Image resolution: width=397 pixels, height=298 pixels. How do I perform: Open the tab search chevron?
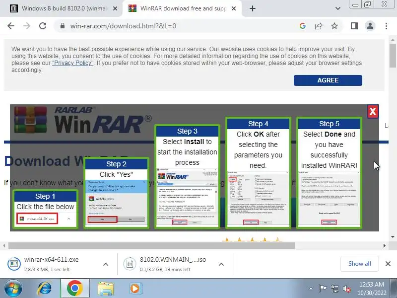tap(338, 8)
